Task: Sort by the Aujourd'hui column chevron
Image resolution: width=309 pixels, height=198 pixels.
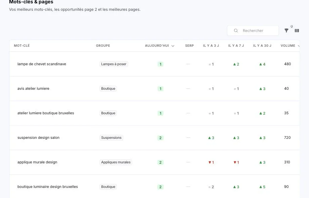Action: [x=173, y=46]
